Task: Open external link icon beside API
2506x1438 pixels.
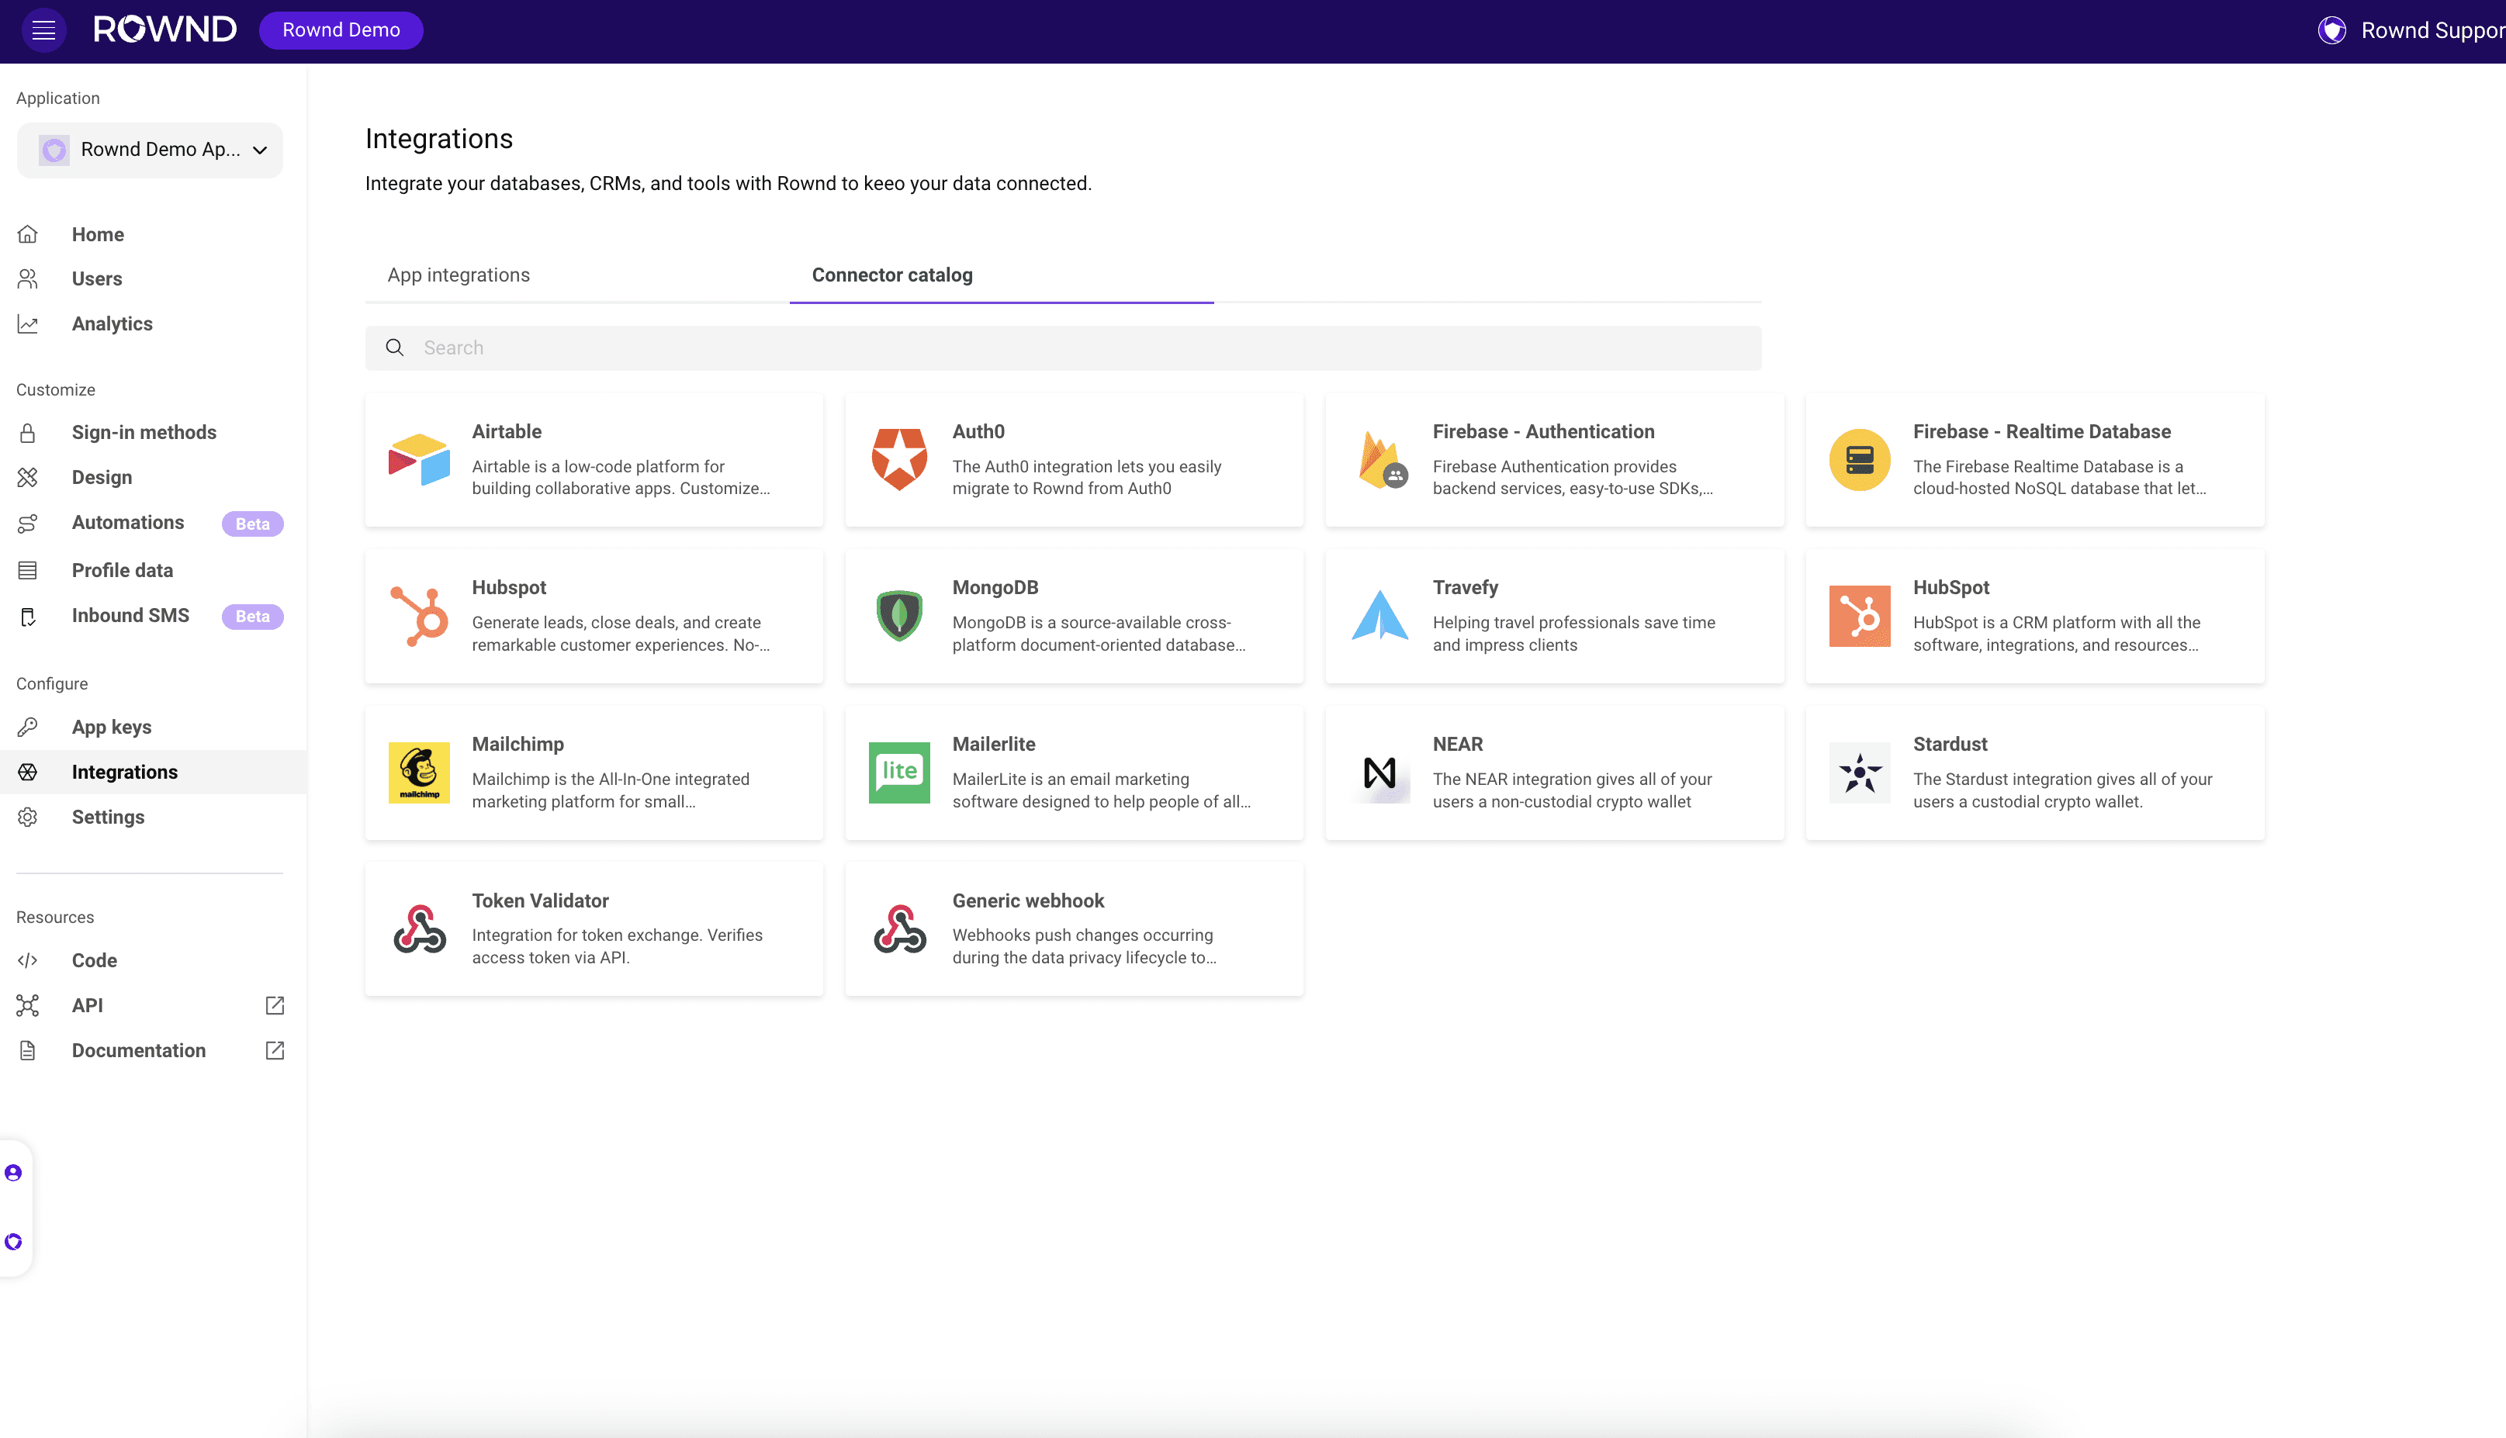Action: pos(275,1005)
